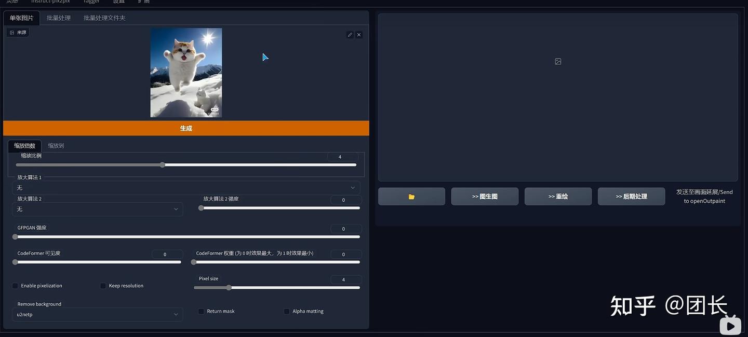Click image placeholder icon in output panel
748x337 pixels.
(558, 61)
